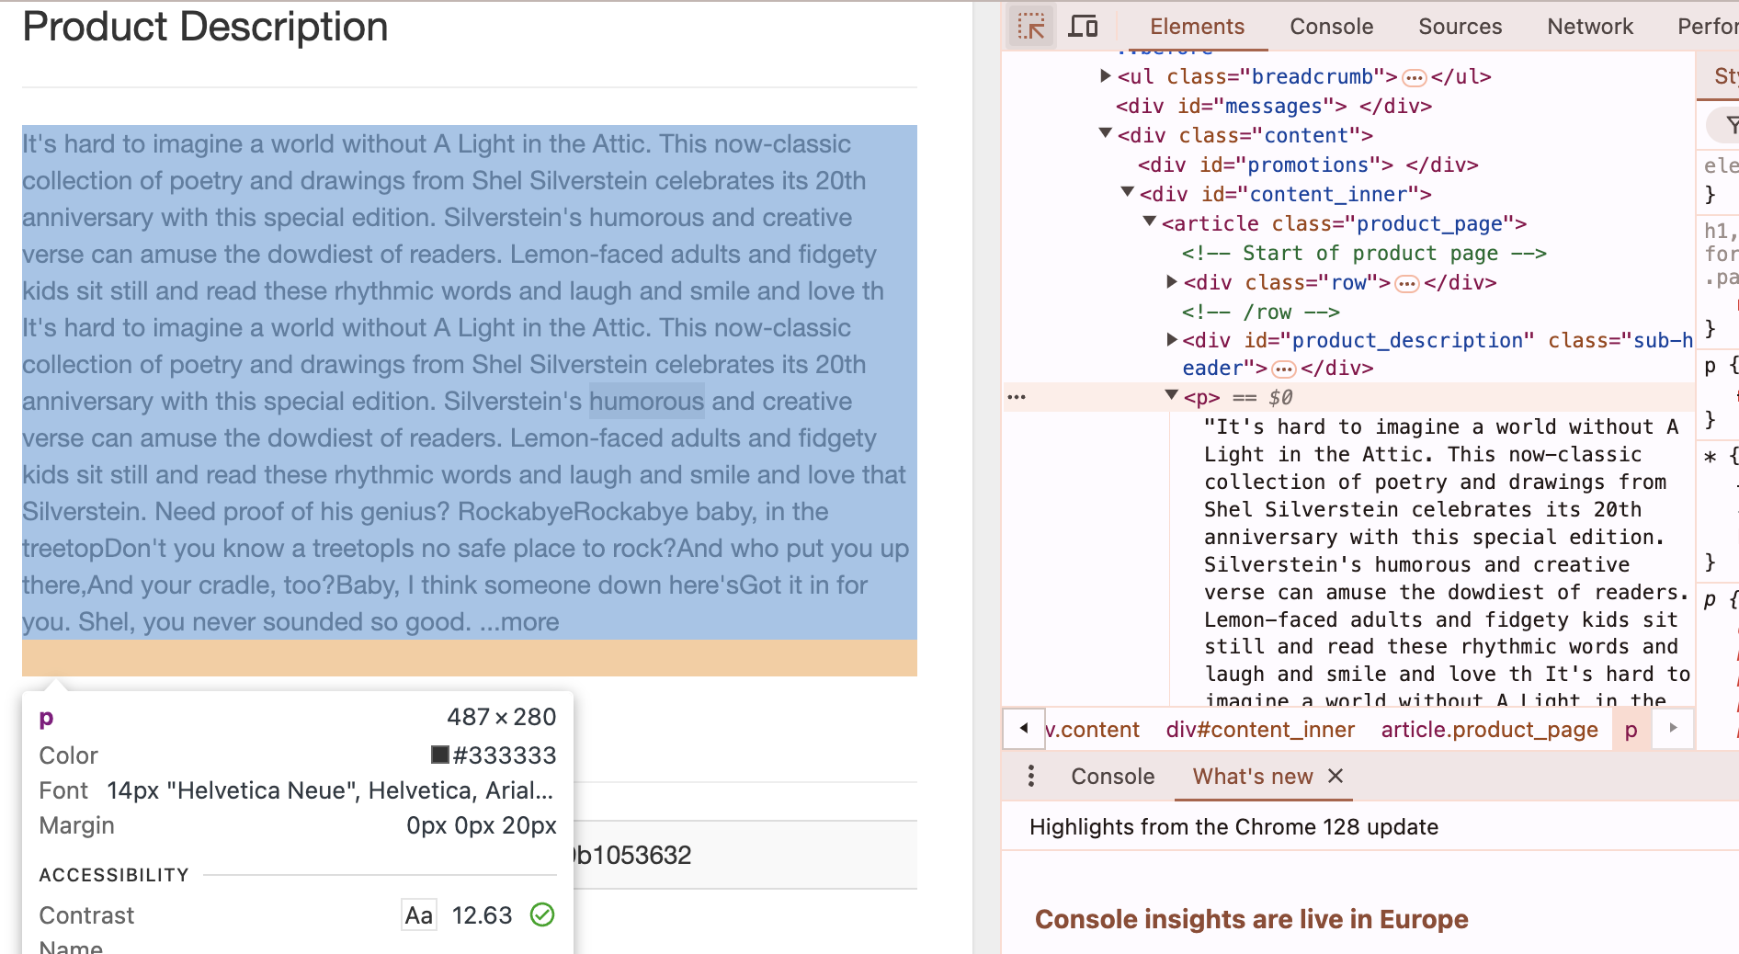Toggle the inspect element picker tool
Screen dimensions: 1739x954
(x=1031, y=27)
